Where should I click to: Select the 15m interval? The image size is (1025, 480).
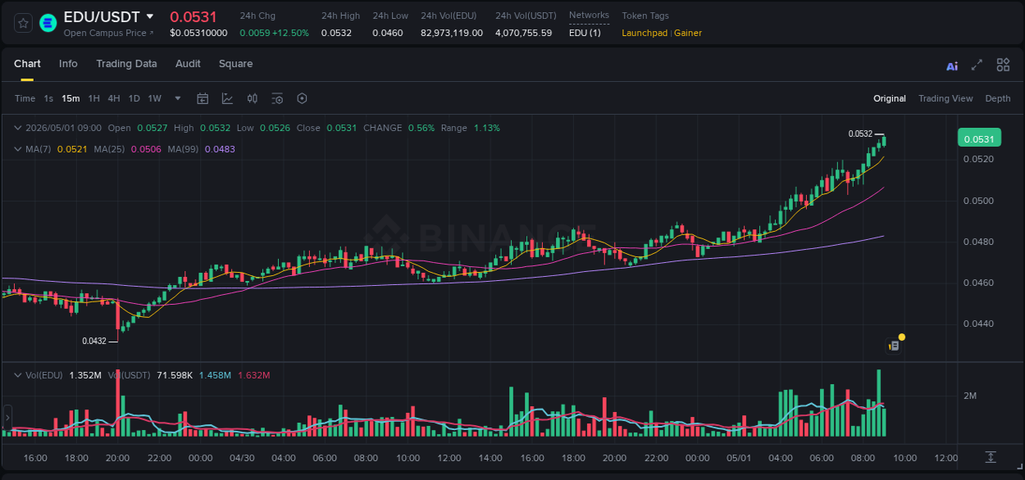tap(71, 98)
